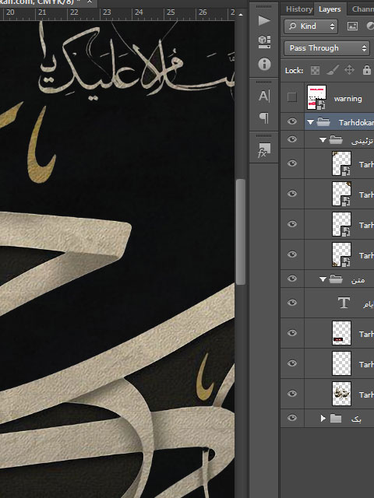Viewport: 374px width, 498px height.
Task: Click the canvas scroll up arrow
Action: 241,15
